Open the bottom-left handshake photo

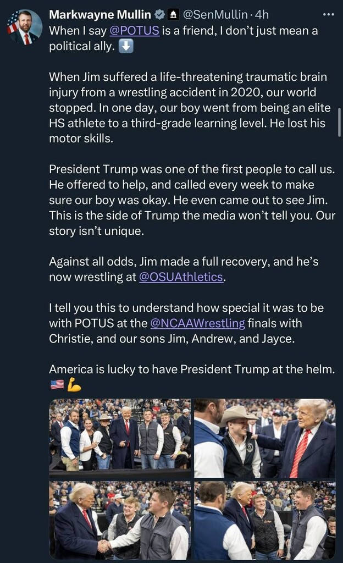click(120, 520)
